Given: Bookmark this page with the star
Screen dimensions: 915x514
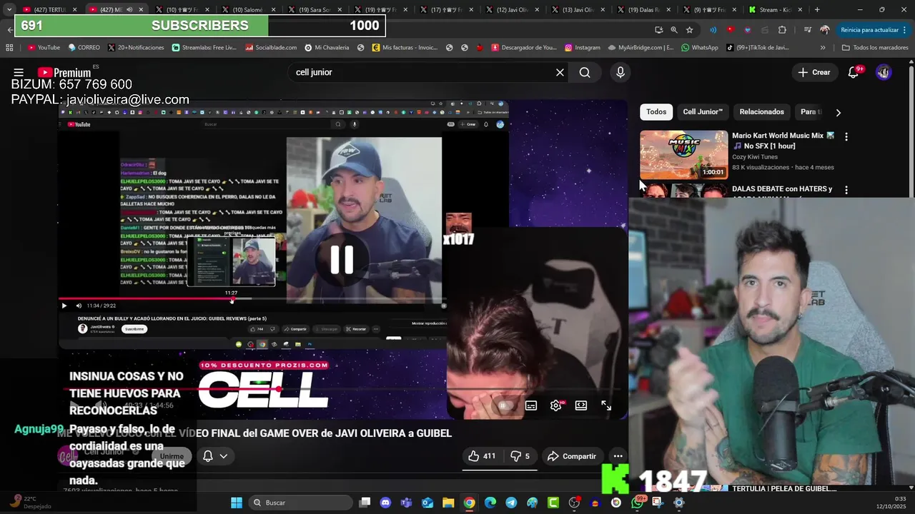Looking at the screenshot, I should (689, 30).
